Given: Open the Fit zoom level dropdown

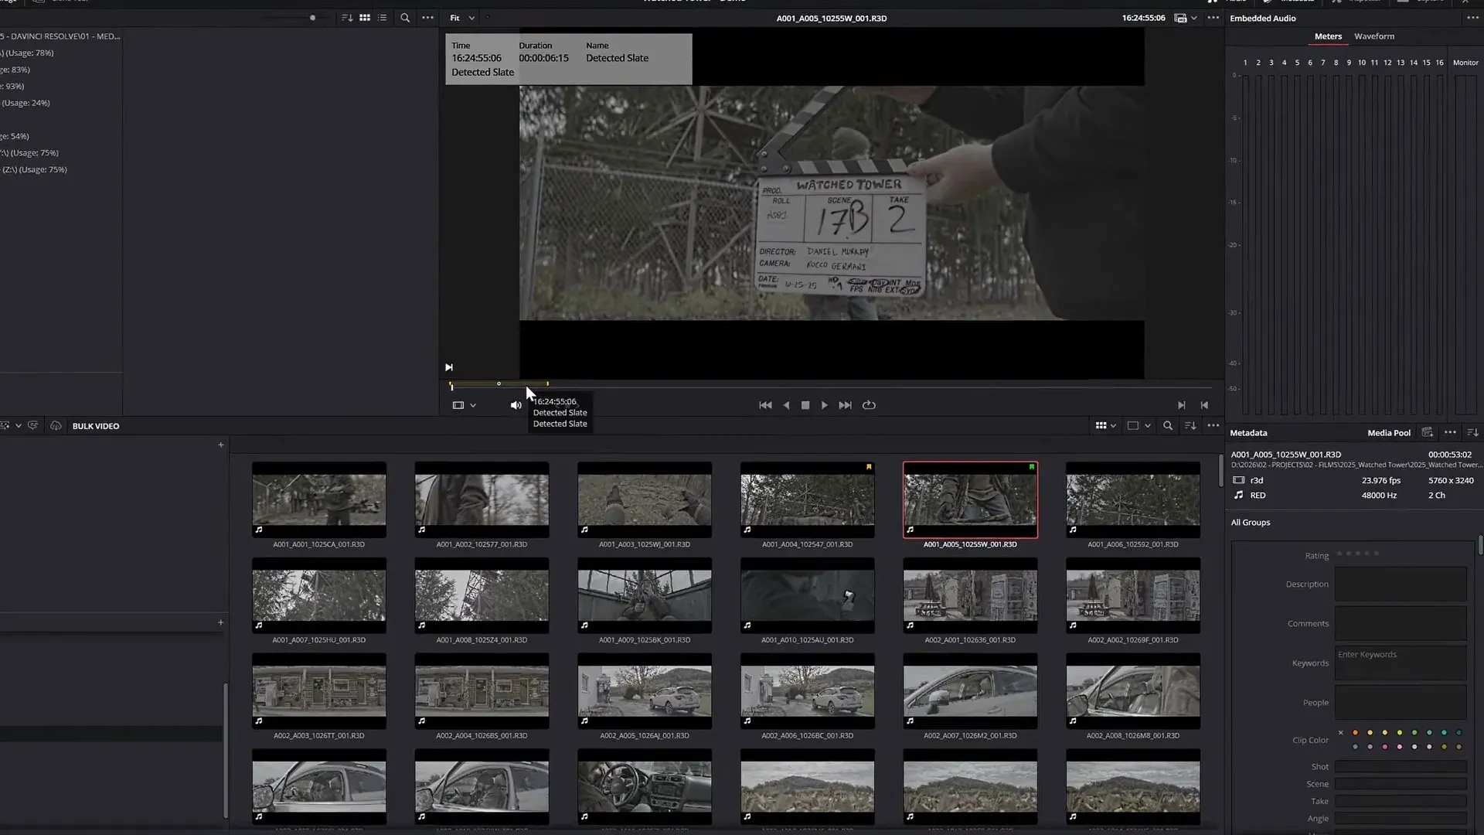Looking at the screenshot, I should [462, 18].
